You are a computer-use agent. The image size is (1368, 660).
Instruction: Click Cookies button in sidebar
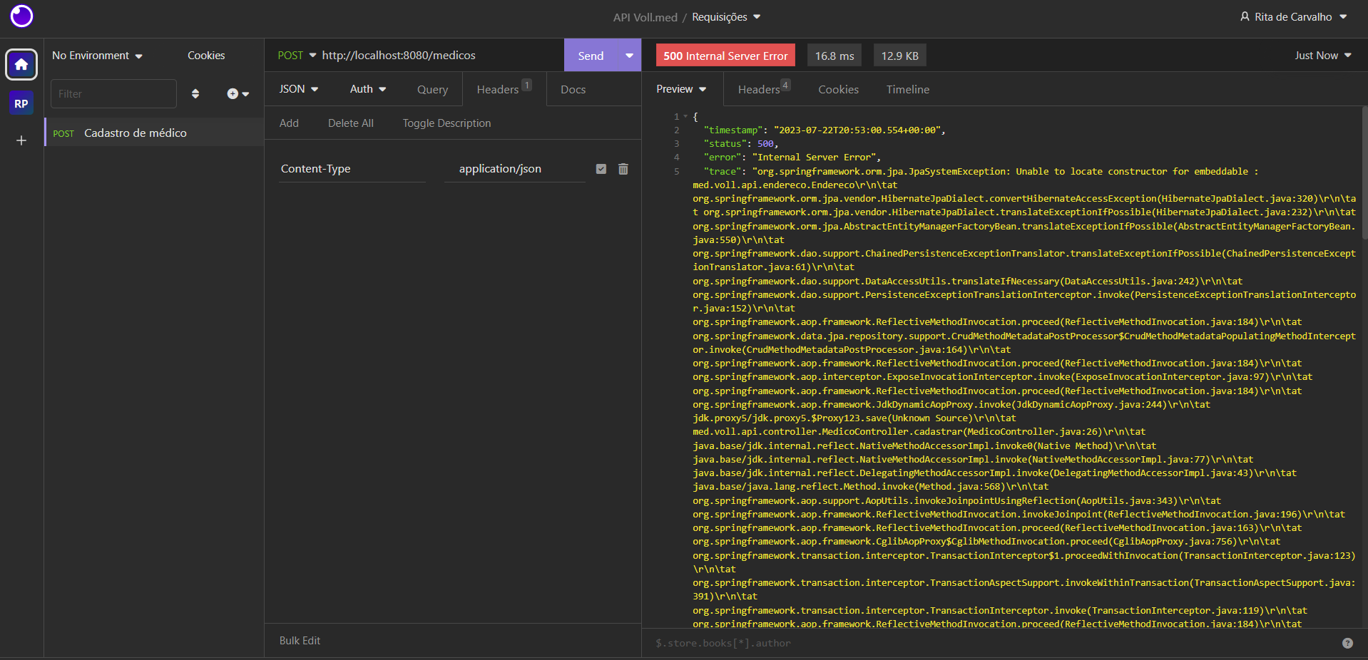point(206,56)
